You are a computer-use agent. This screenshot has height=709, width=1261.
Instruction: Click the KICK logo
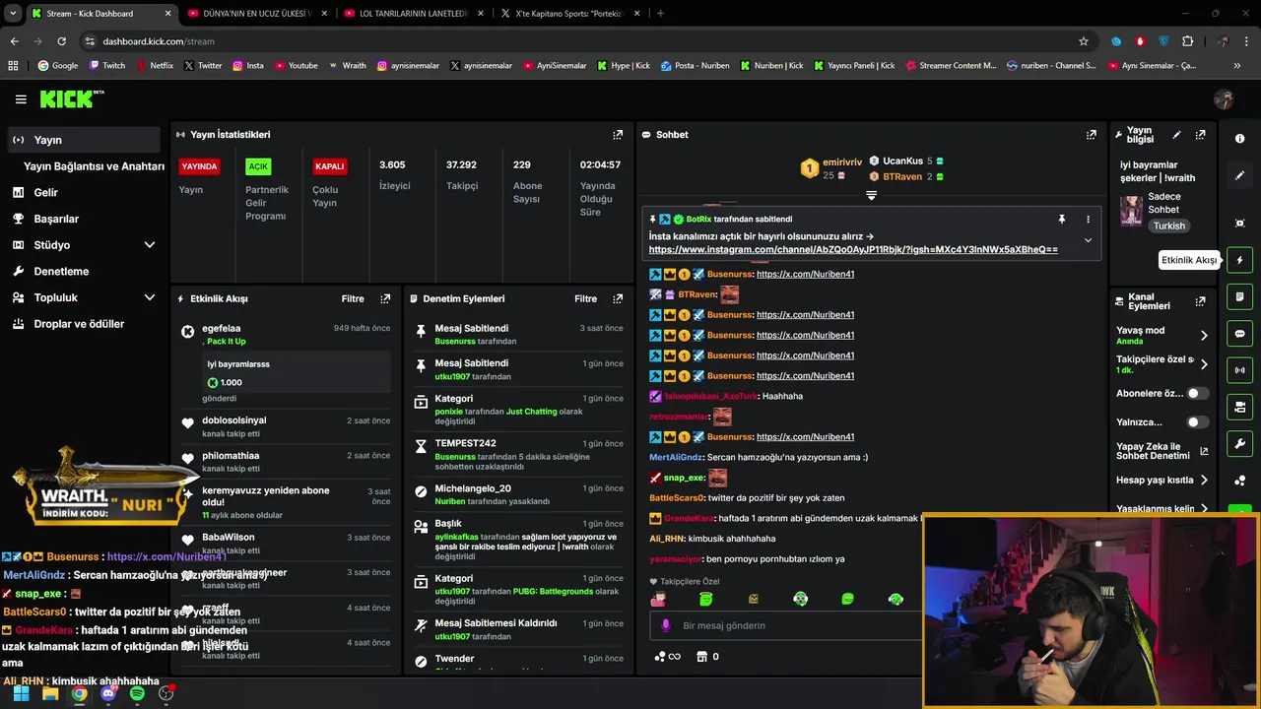point(71,98)
